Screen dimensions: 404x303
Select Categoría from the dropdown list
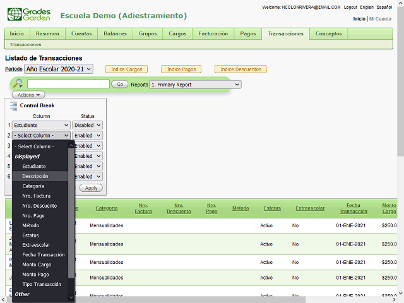pos(40,186)
